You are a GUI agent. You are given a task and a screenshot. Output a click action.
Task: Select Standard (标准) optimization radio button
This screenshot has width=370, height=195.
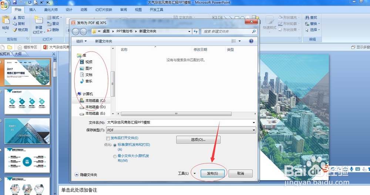pos(115,145)
